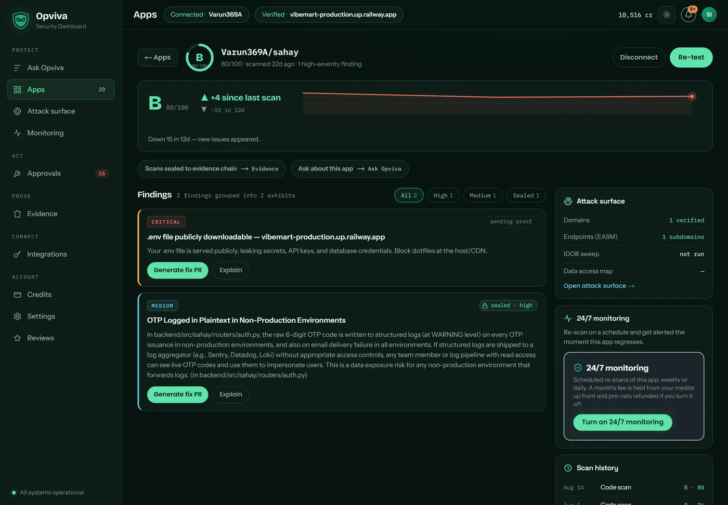Viewport: 728px width, 505px height.
Task: Click the Re-test button
Action: (691, 58)
